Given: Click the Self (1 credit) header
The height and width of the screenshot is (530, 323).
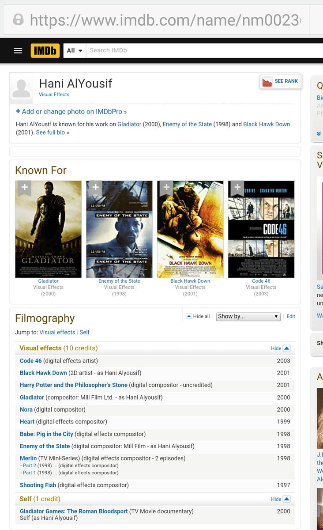Looking at the screenshot, I should [x=40, y=499].
